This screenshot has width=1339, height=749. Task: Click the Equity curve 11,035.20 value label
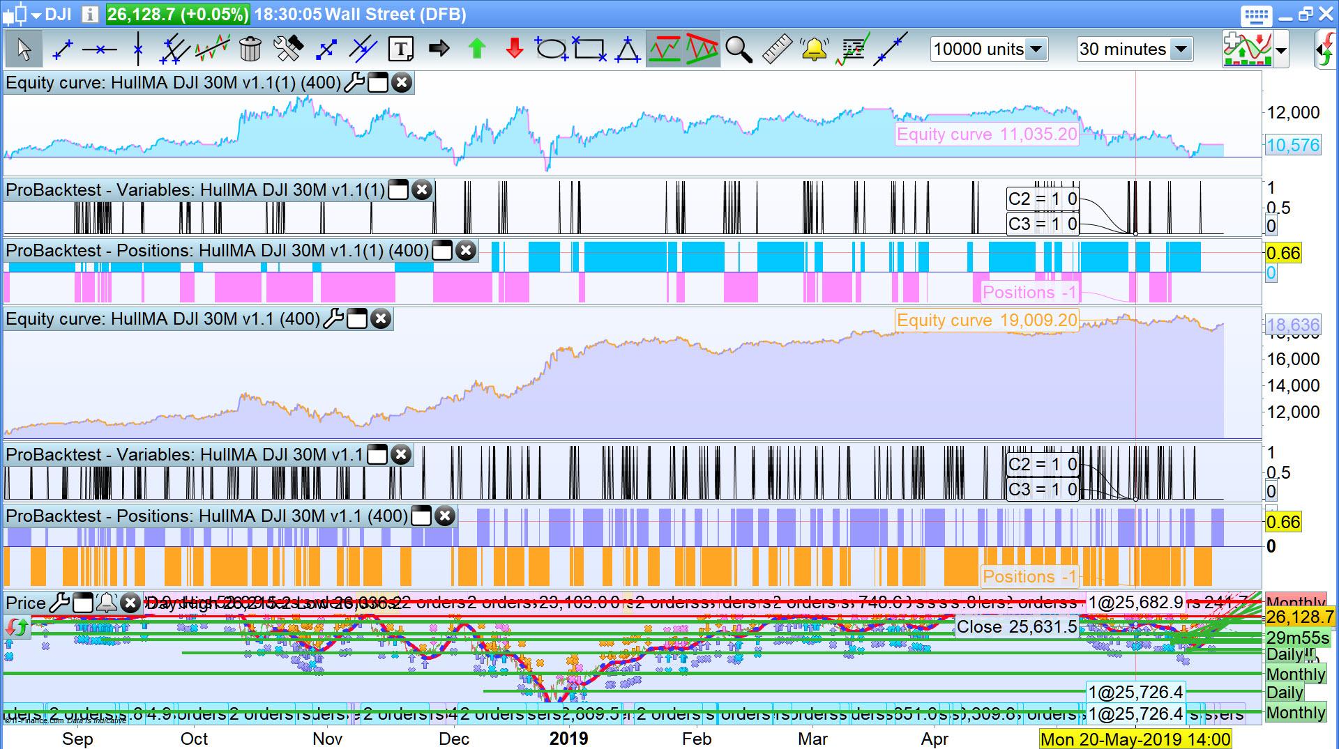coord(987,134)
